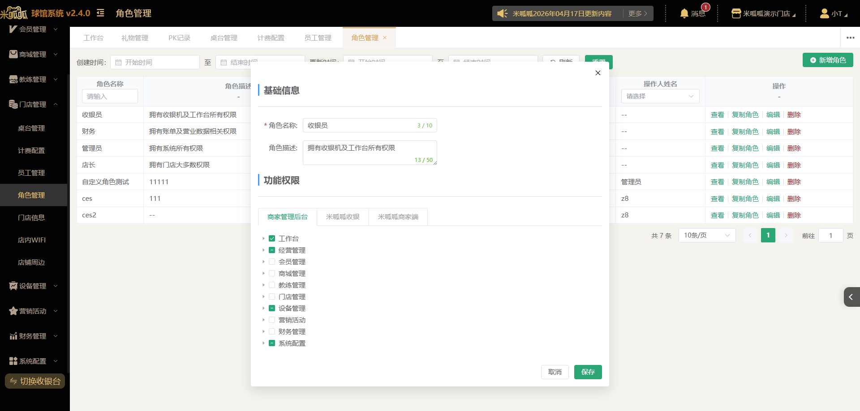Click the 会员管理 sidebar icon
This screenshot has height=411, width=860.
(13, 29)
